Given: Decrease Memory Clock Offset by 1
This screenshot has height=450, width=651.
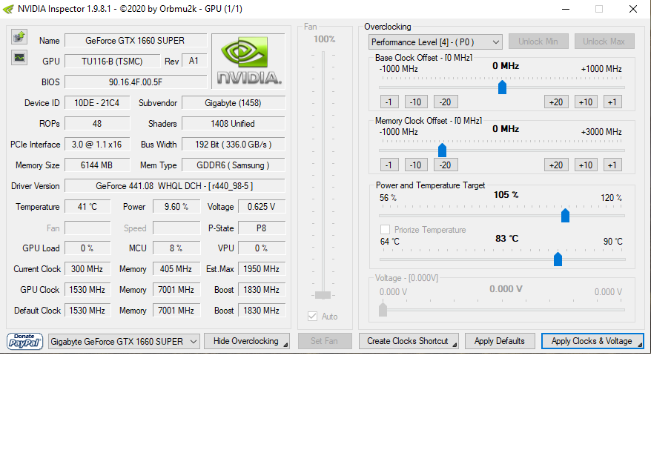Looking at the screenshot, I should tap(389, 165).
